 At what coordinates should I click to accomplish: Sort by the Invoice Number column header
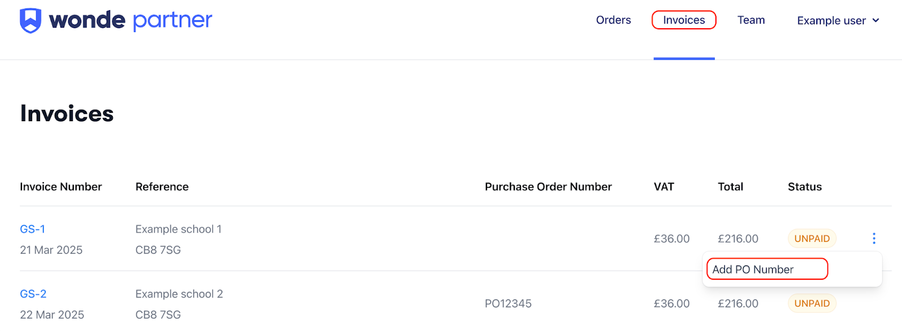(x=61, y=186)
